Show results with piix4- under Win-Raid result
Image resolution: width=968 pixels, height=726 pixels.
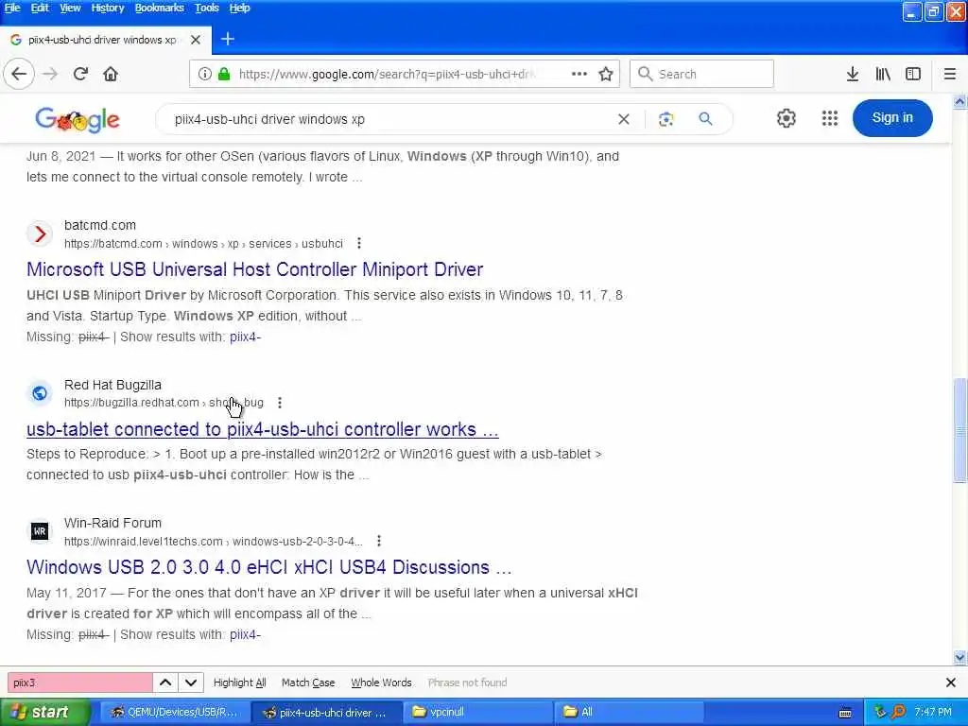(x=245, y=634)
